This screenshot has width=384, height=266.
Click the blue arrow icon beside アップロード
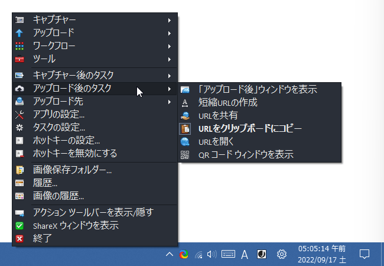[19, 33]
